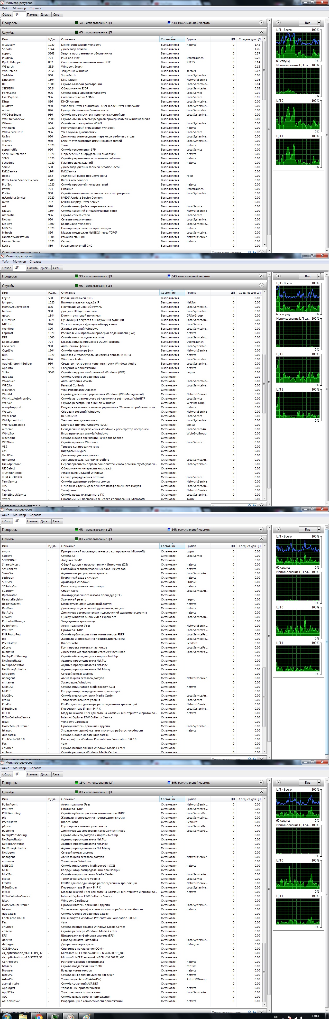The width and height of the screenshot is (329, 1019).
Task: Expand Процессы section showing 9% CPU usage
Action: 261,276
